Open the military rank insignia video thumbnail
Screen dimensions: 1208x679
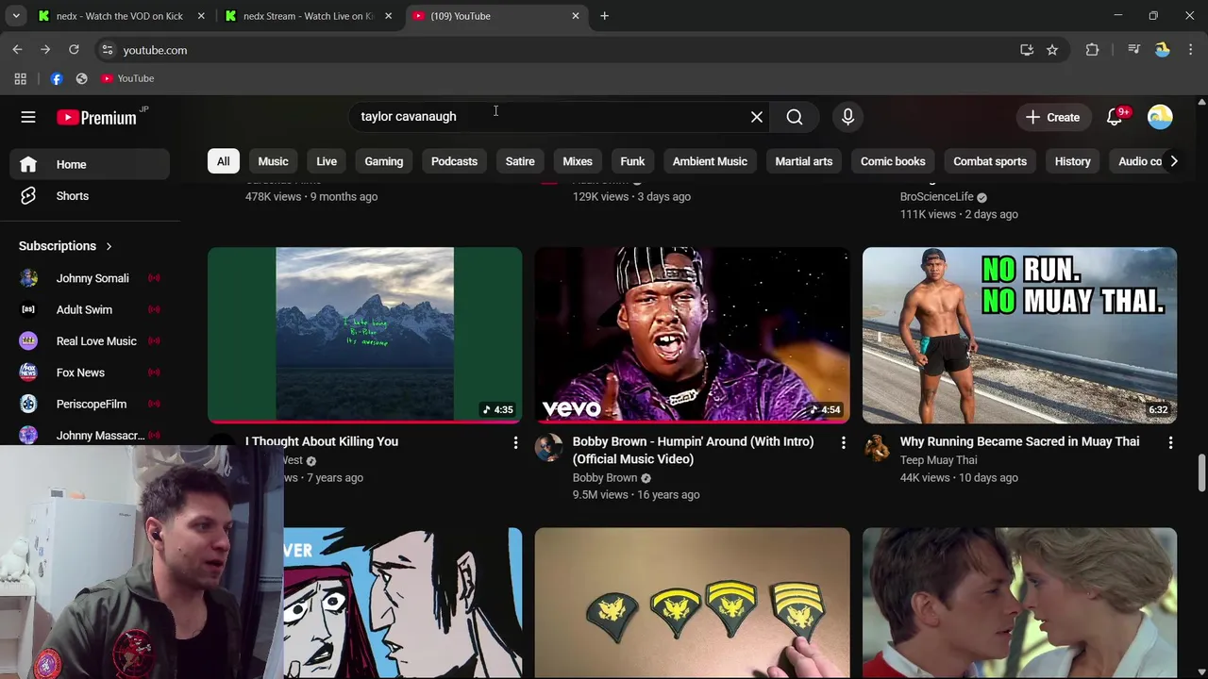pyautogui.click(x=692, y=603)
